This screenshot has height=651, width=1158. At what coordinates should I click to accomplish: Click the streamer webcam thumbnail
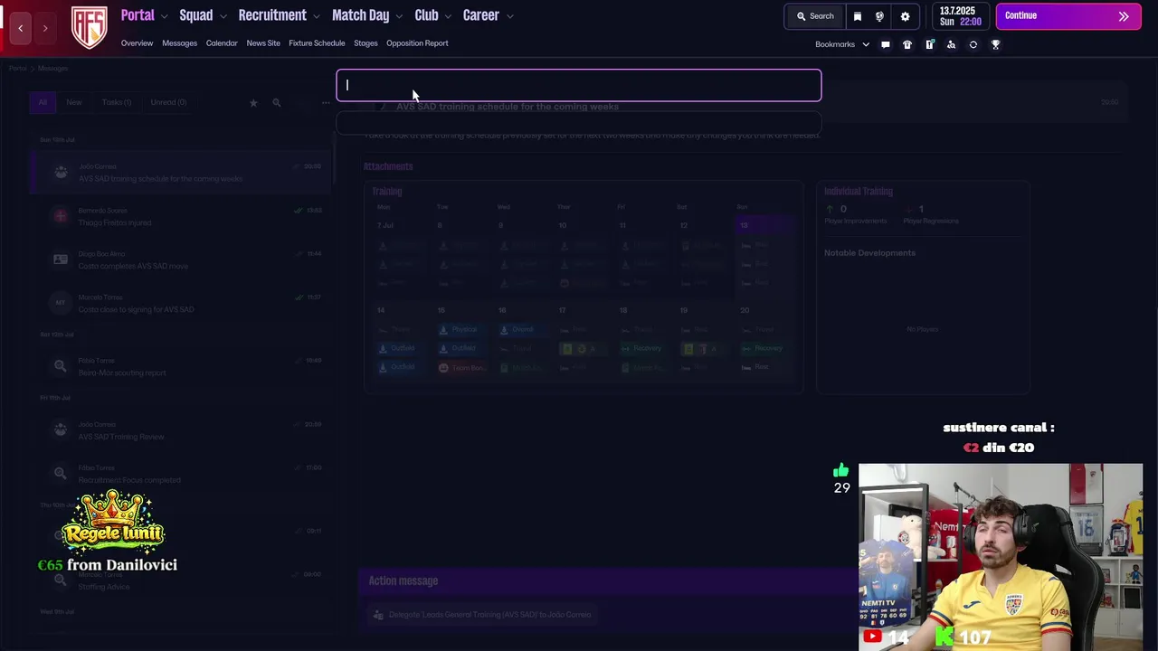click(x=1001, y=556)
